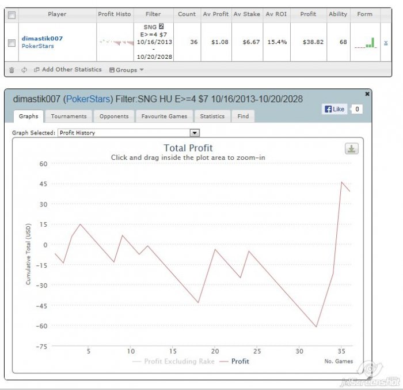The height and width of the screenshot is (390, 403).
Task: Click the PokerStars link under the player name
Action: point(37,46)
